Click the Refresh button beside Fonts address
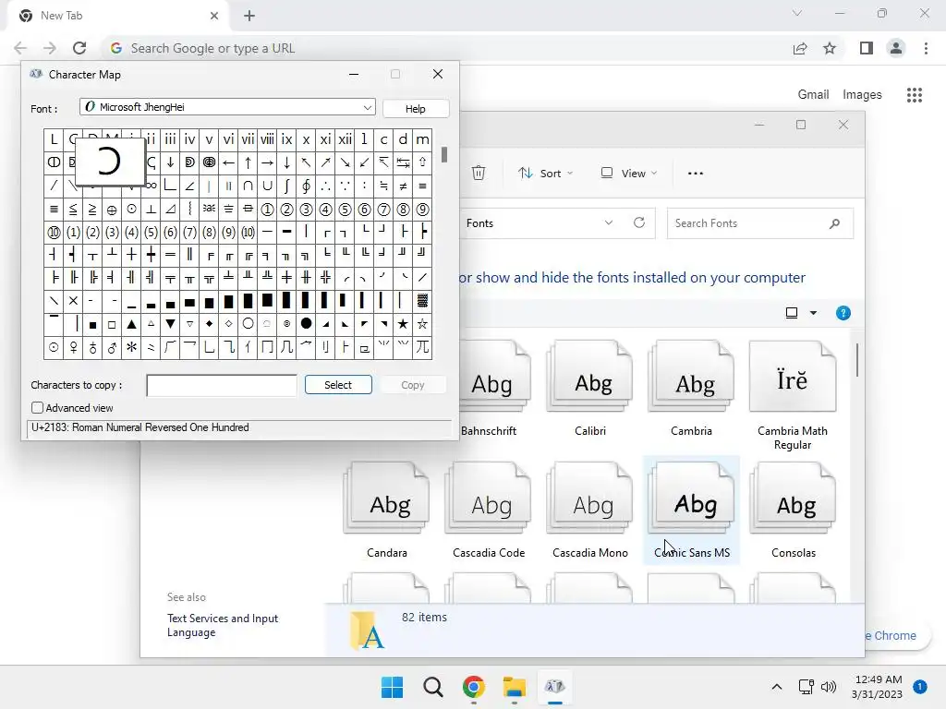Screen dimensions: 946x709 (x=639, y=223)
